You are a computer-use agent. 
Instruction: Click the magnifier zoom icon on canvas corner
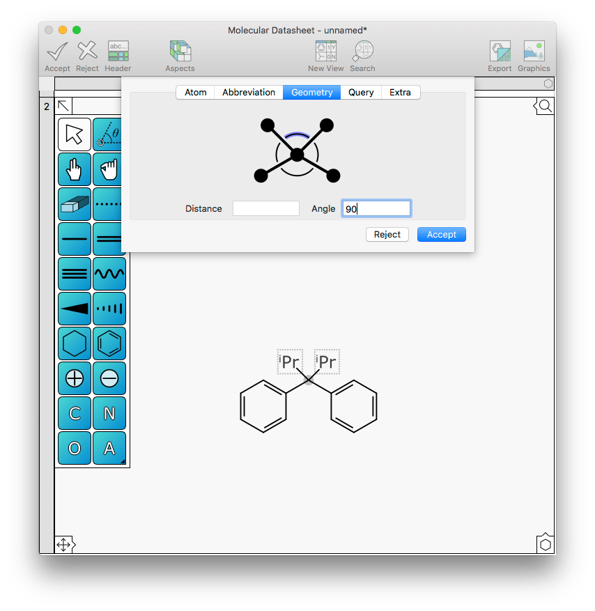coord(545,106)
